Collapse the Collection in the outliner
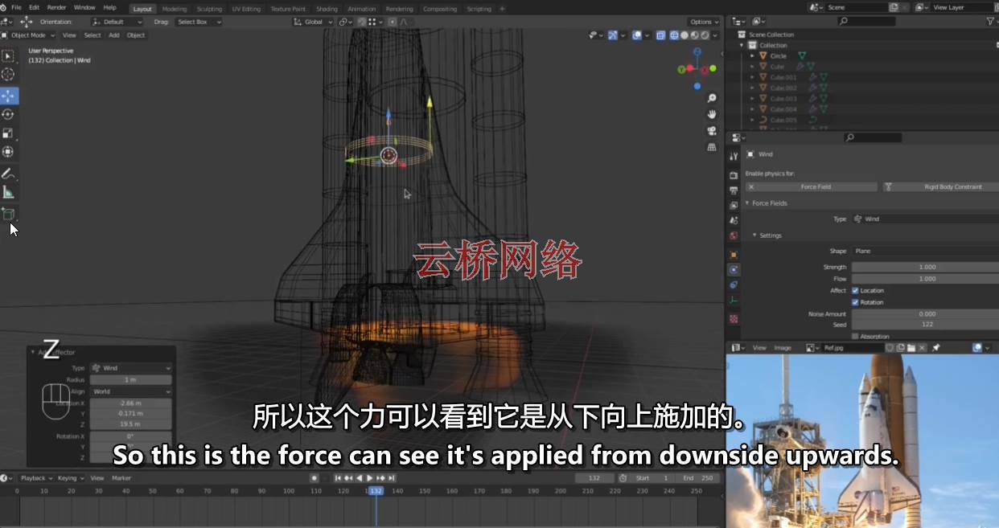 click(x=742, y=45)
